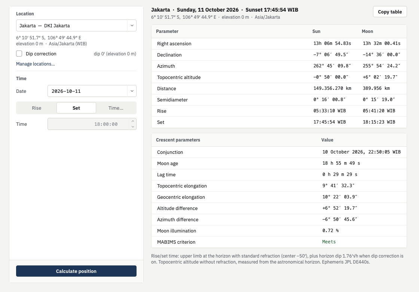Screen dimensions: 419x292
Task: Click the Crescent parameters header
Action: tap(178, 140)
